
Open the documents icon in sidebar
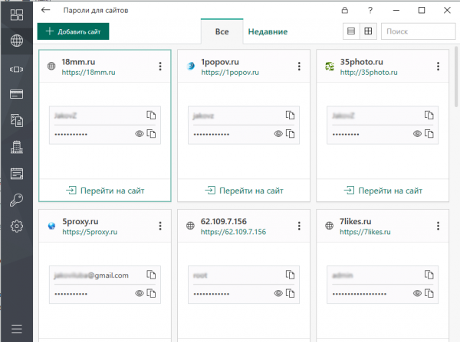[x=17, y=120]
